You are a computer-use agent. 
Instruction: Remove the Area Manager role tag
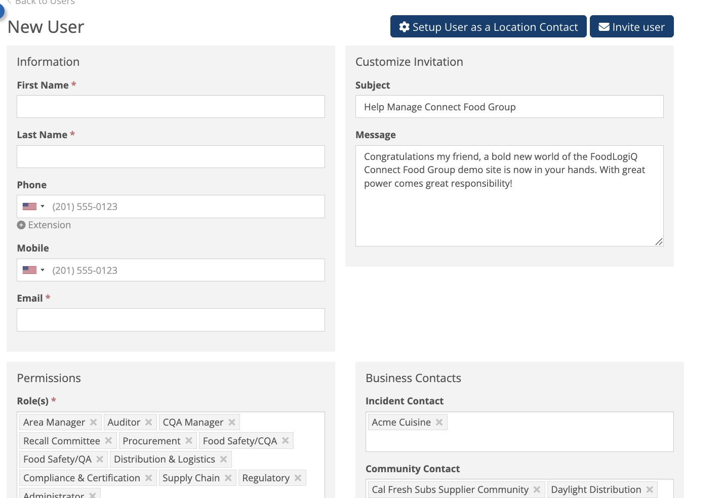coord(93,422)
